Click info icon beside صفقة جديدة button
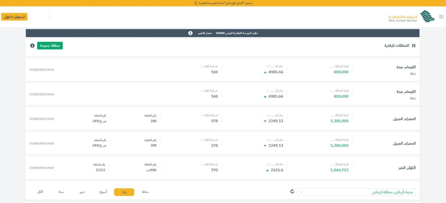 (x=32, y=46)
